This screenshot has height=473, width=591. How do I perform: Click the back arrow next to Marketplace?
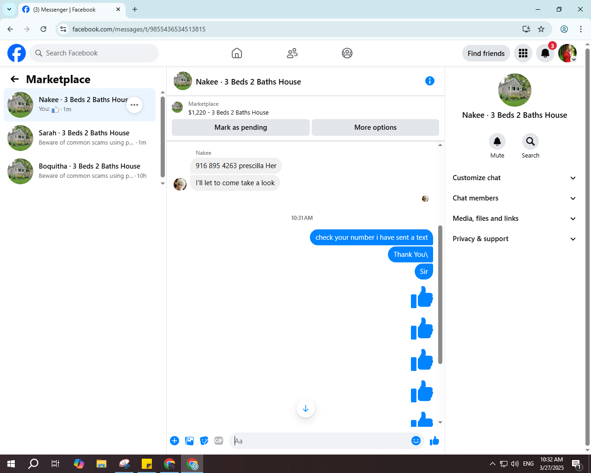pyautogui.click(x=15, y=79)
